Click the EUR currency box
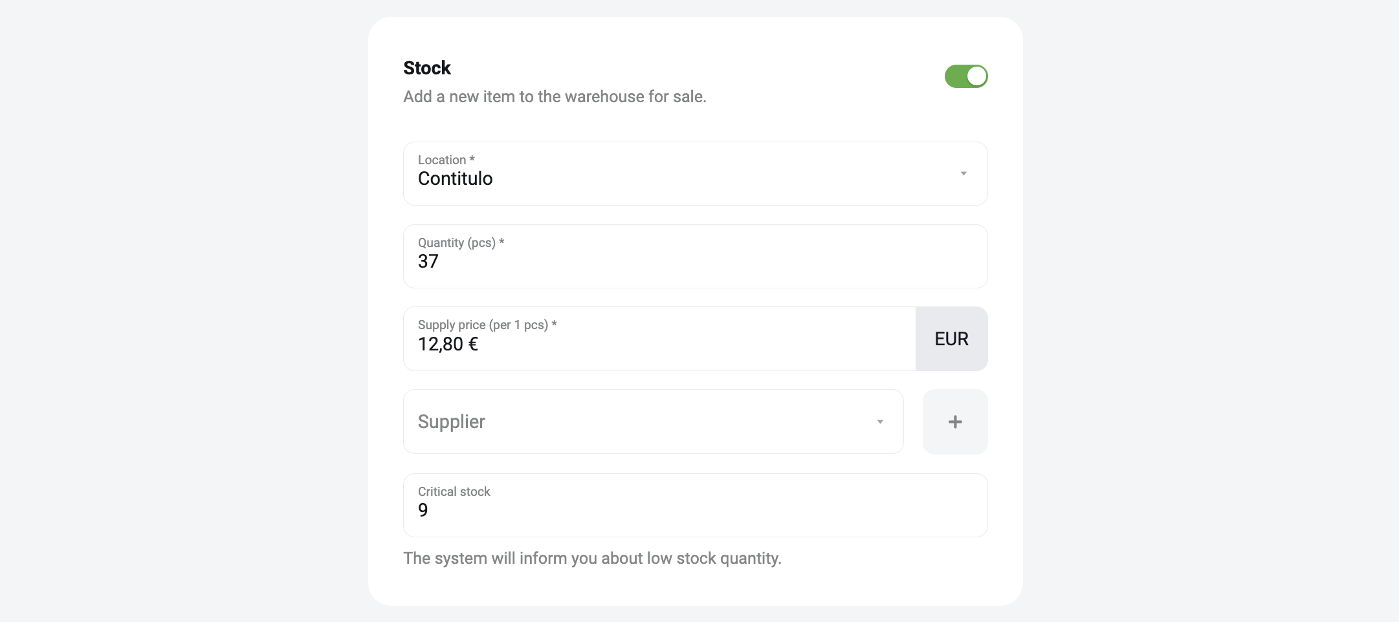Viewport: 1399px width, 622px height. (x=951, y=339)
